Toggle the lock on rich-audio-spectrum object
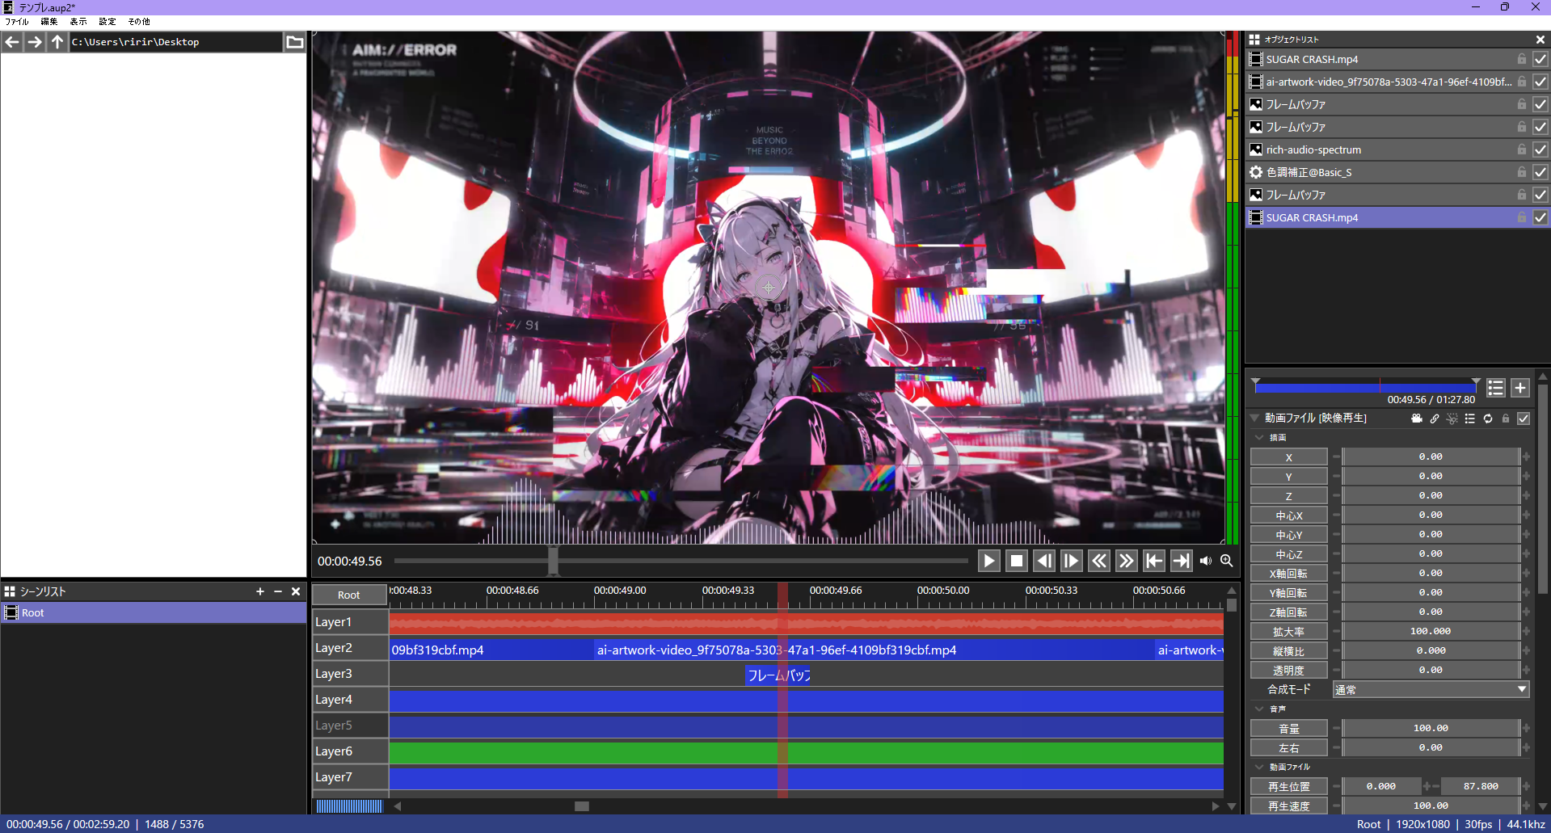Image resolution: width=1551 pixels, height=833 pixels. tap(1522, 149)
